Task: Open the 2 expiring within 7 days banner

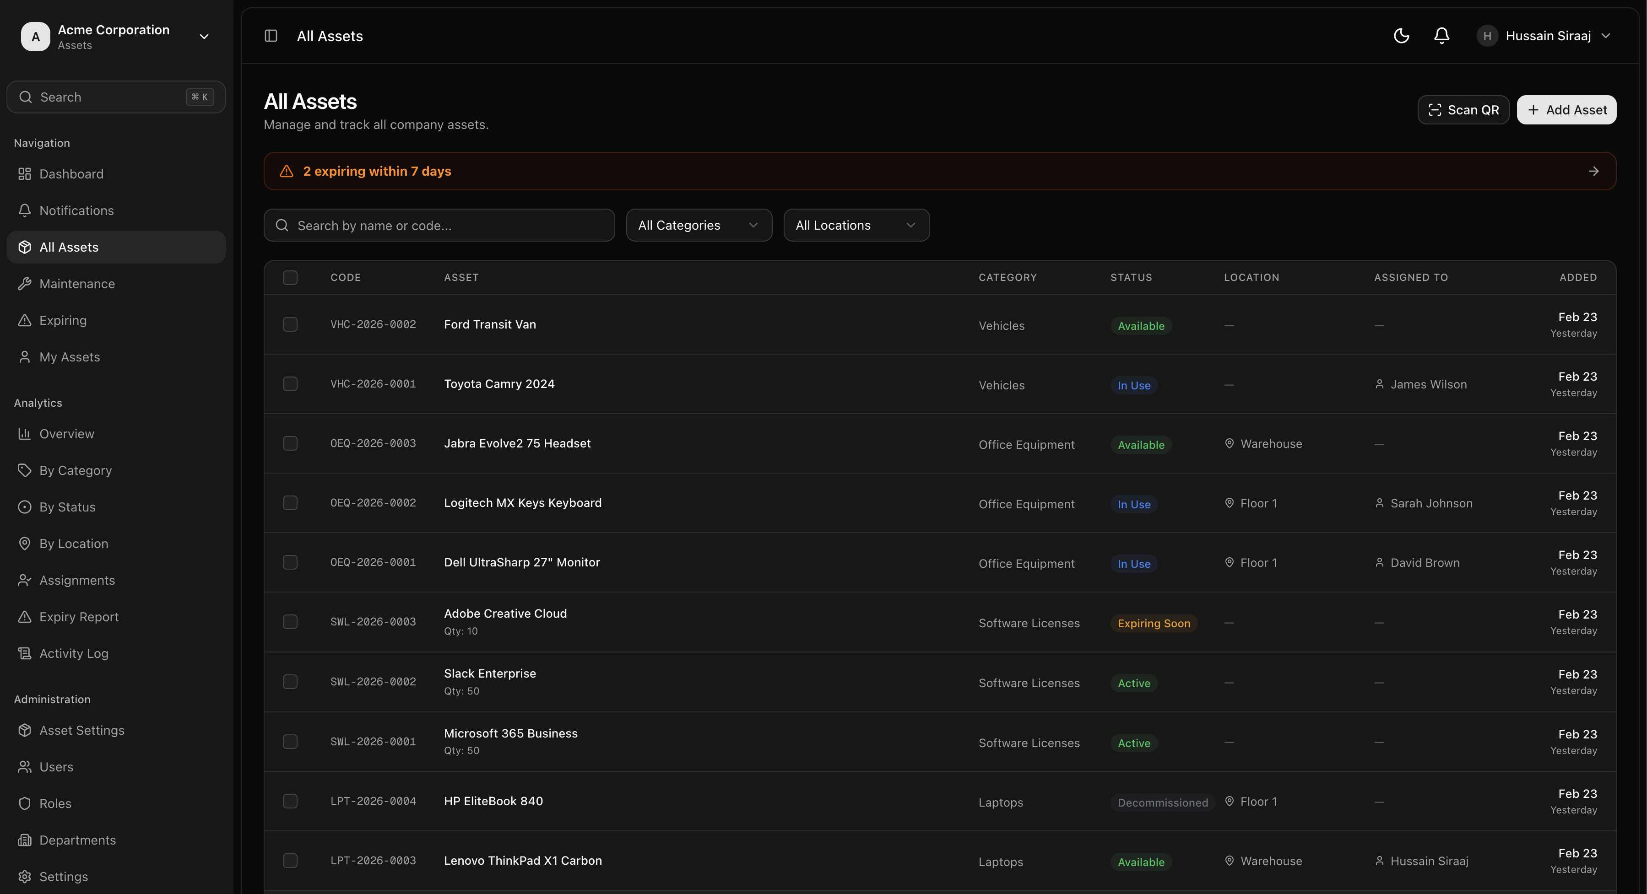Action: coord(940,171)
